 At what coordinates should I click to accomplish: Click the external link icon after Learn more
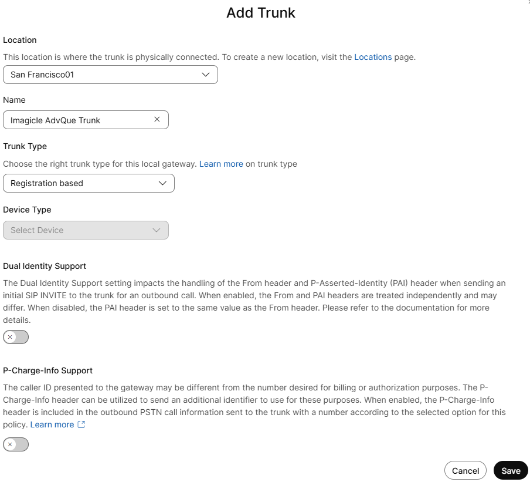81,424
